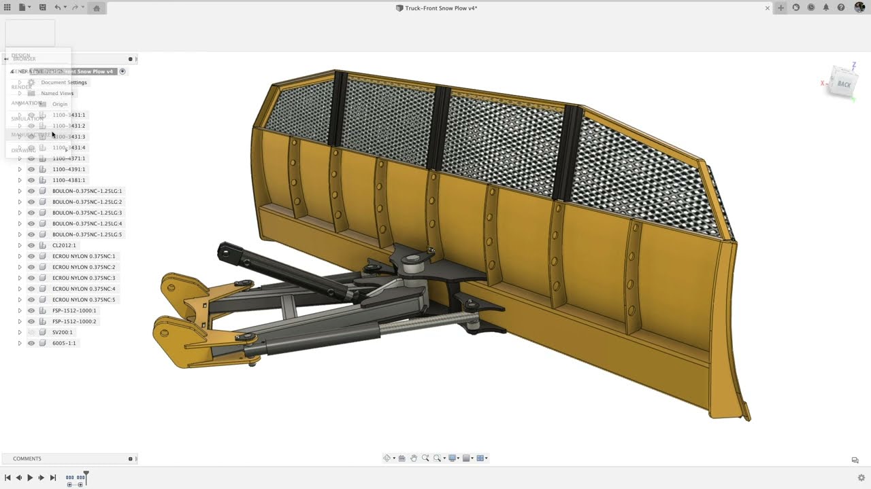Open the job status clock icon

[x=811, y=7]
